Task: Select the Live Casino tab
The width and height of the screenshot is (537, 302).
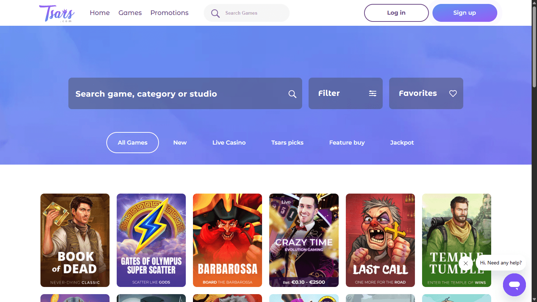Action: [x=229, y=142]
